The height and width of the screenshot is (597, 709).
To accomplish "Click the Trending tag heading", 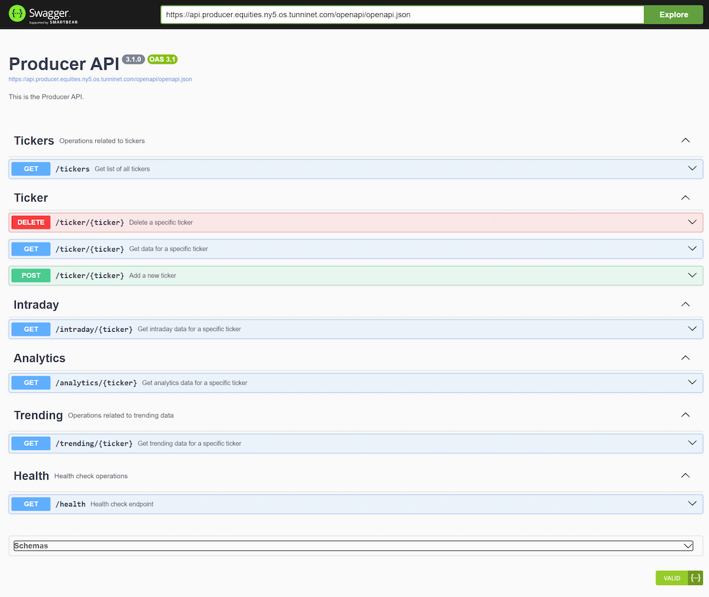I will click(39, 414).
